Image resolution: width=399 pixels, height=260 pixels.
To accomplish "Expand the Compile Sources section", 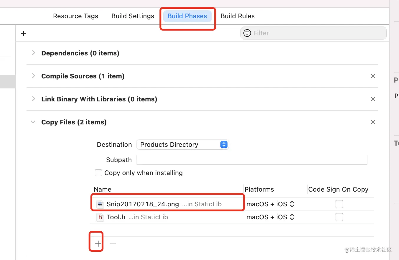I will click(33, 76).
